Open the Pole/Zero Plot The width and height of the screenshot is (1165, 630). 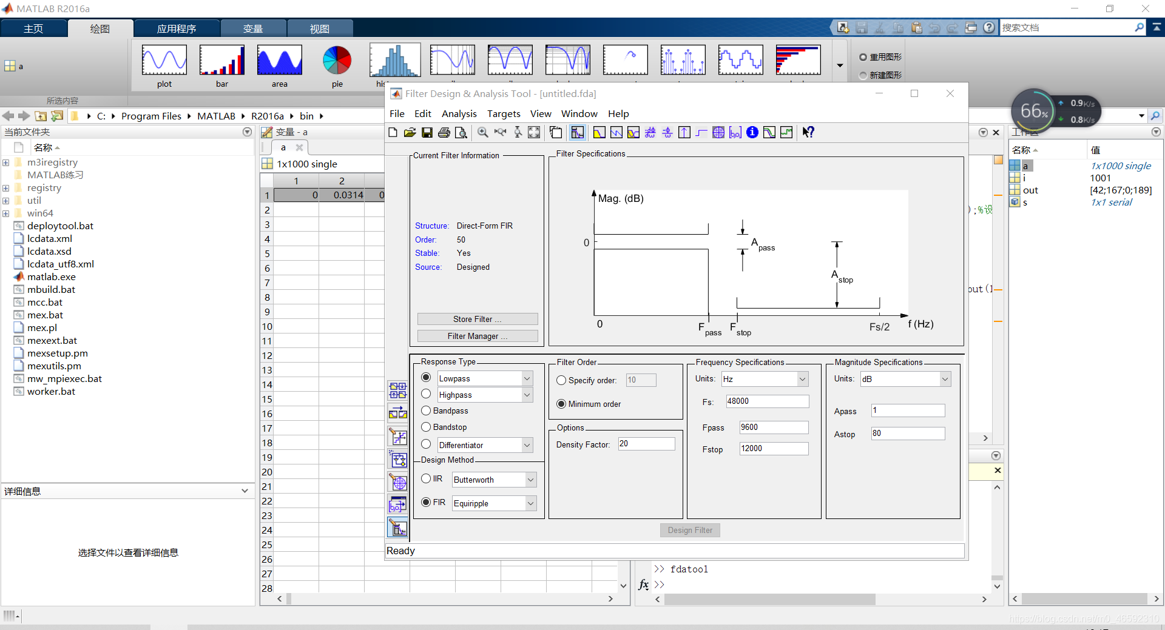pyautogui.click(x=718, y=132)
